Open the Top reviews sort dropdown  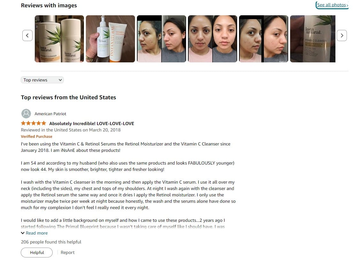[42, 80]
